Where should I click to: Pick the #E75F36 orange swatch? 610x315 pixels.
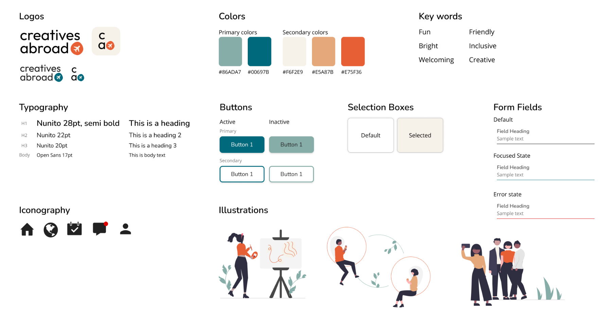click(353, 51)
